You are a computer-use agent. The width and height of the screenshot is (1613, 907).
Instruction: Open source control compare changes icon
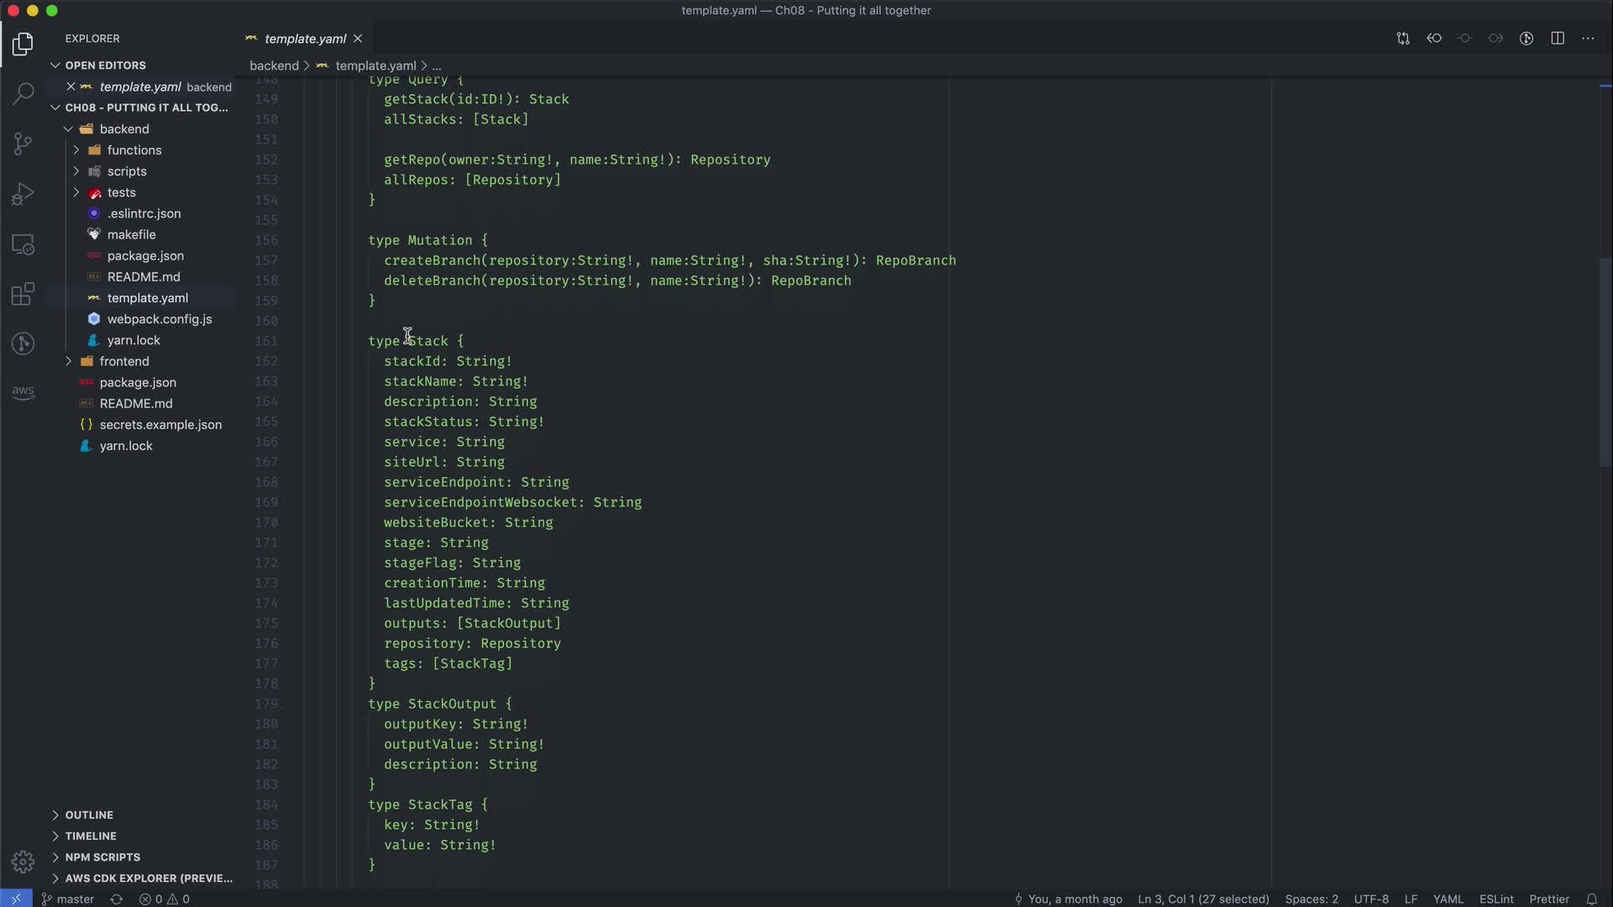pyautogui.click(x=1403, y=39)
